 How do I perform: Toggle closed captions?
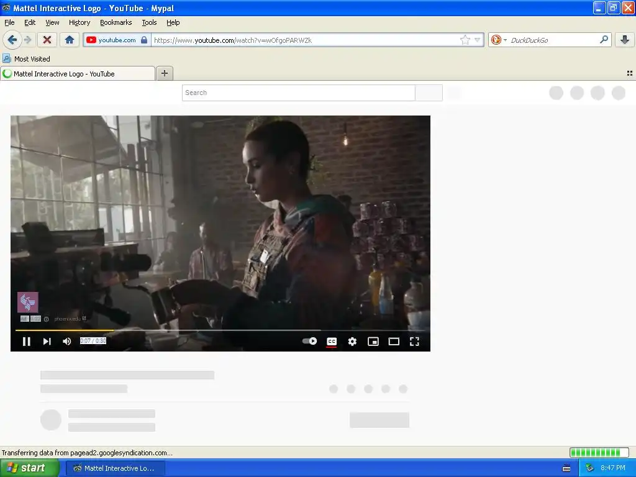tap(332, 342)
